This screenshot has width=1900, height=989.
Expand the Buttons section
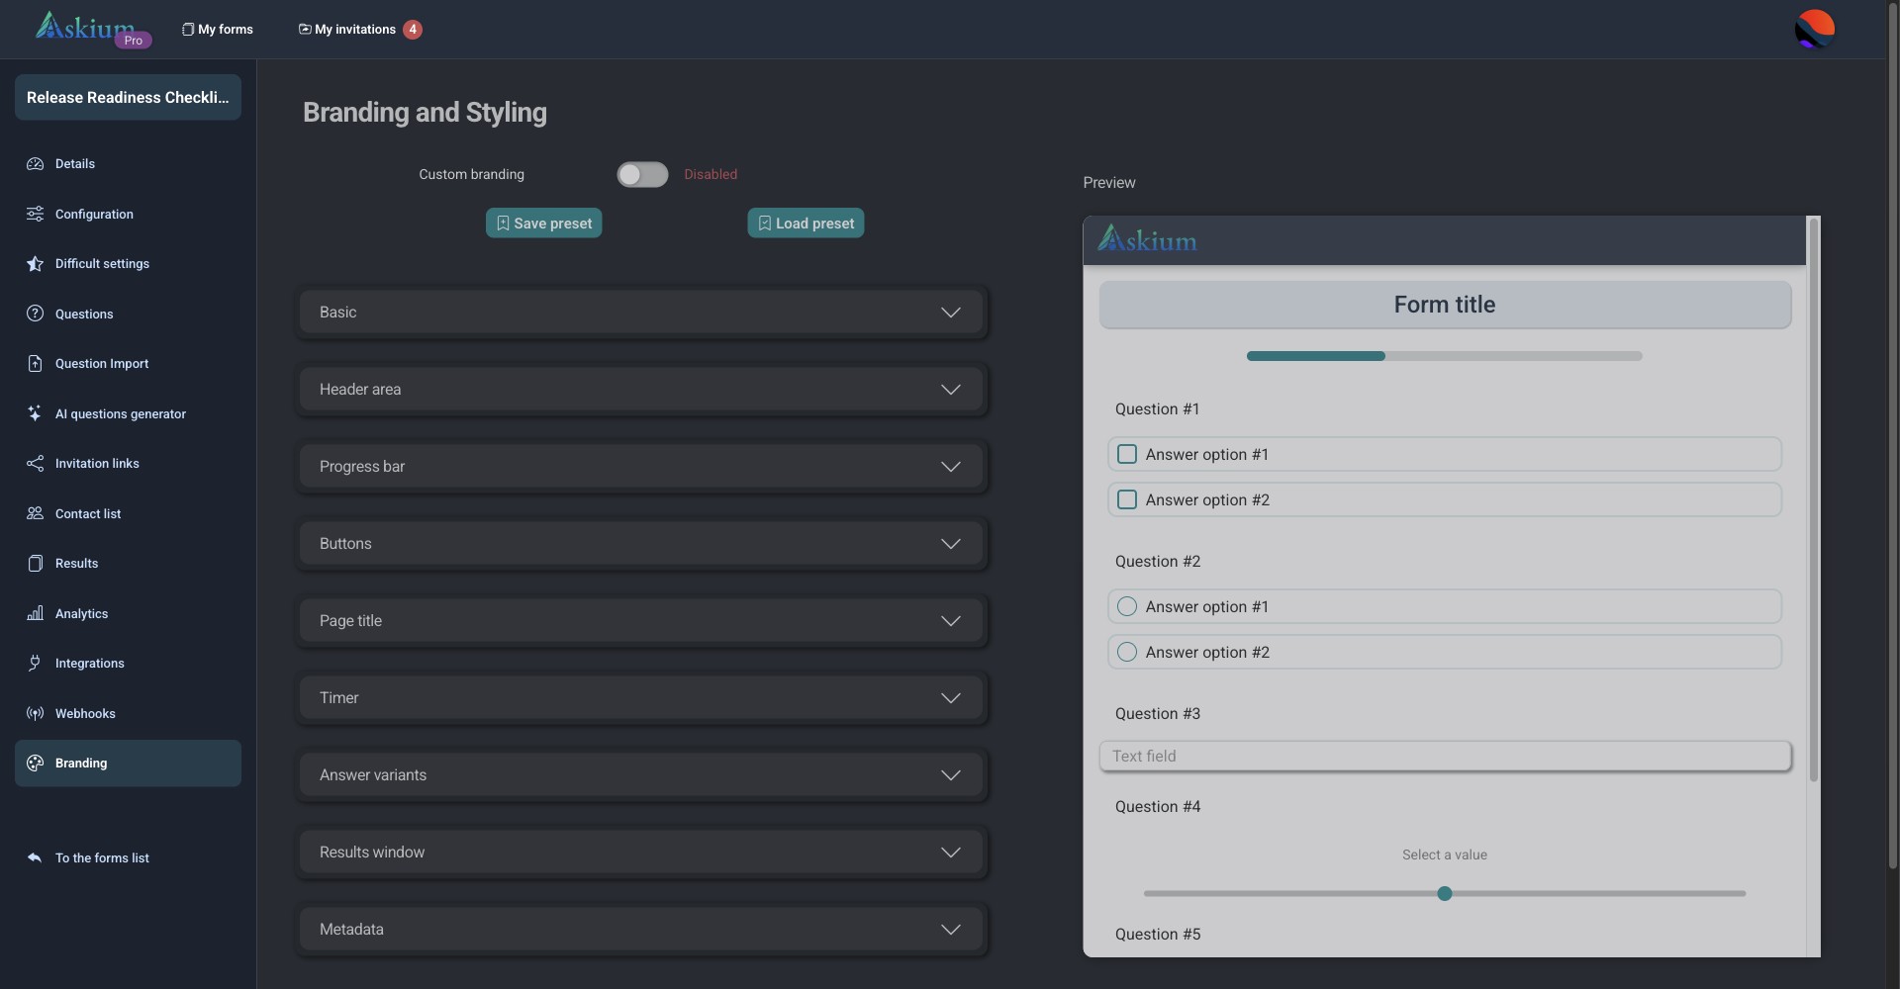point(641,544)
